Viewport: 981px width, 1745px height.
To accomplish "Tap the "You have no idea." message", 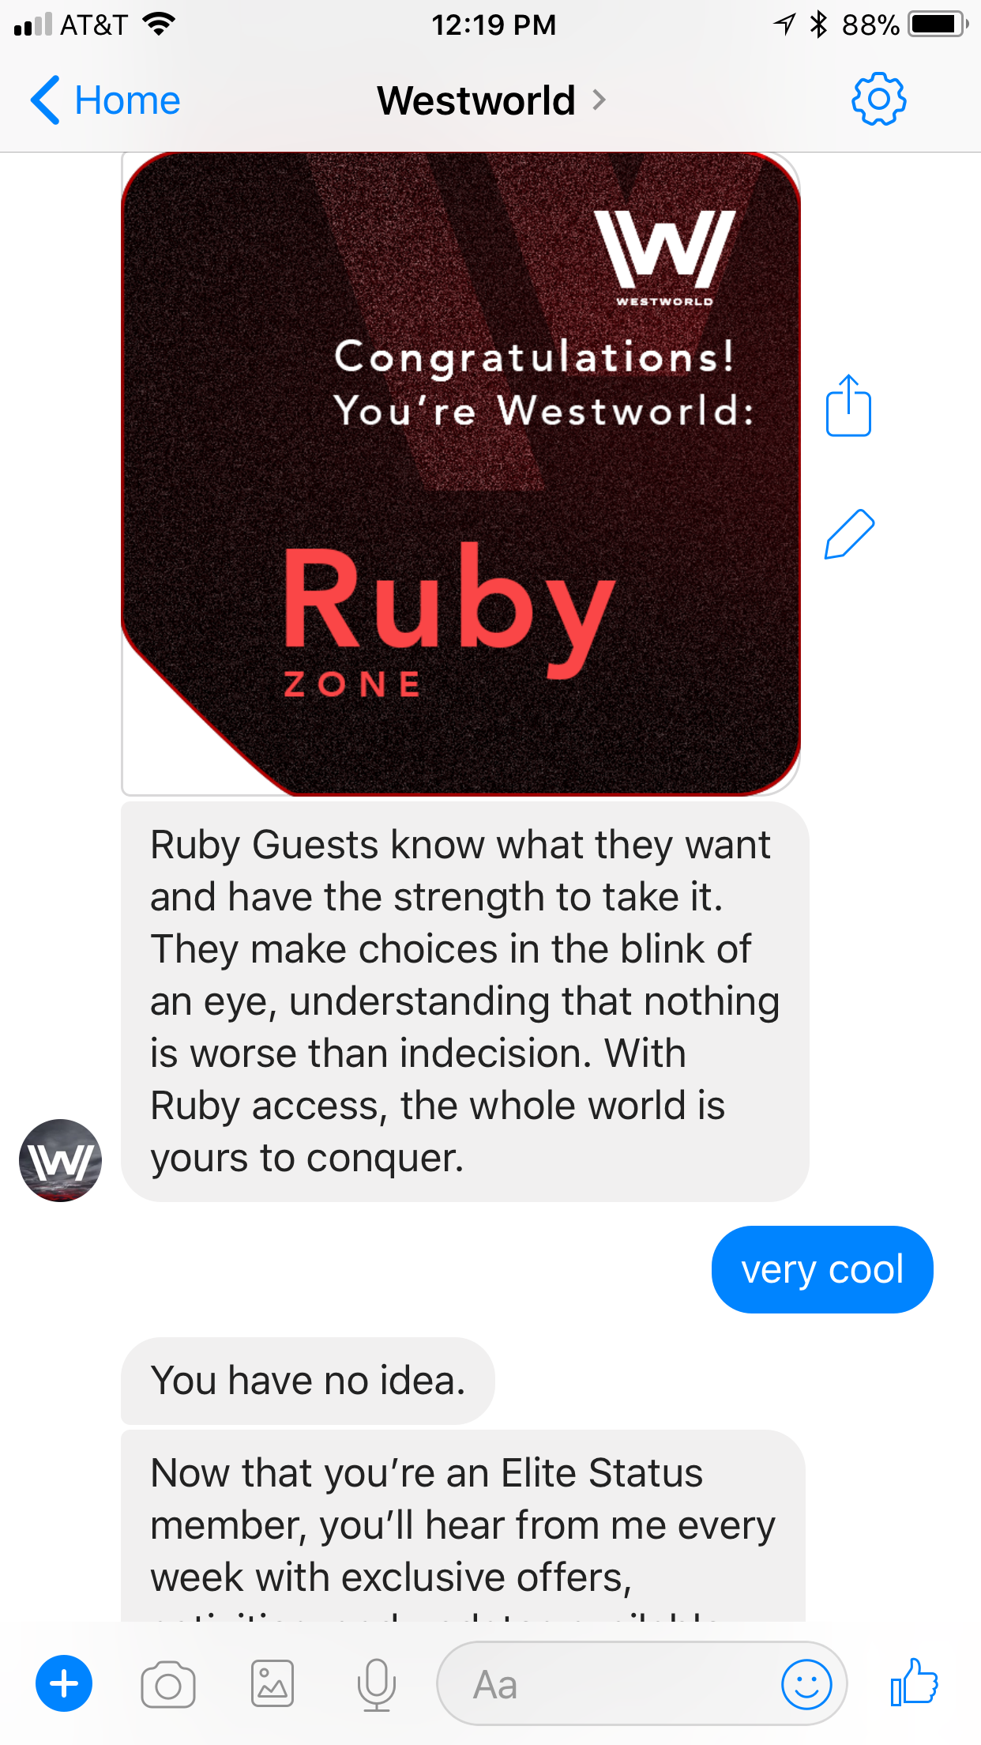I will click(x=308, y=1381).
